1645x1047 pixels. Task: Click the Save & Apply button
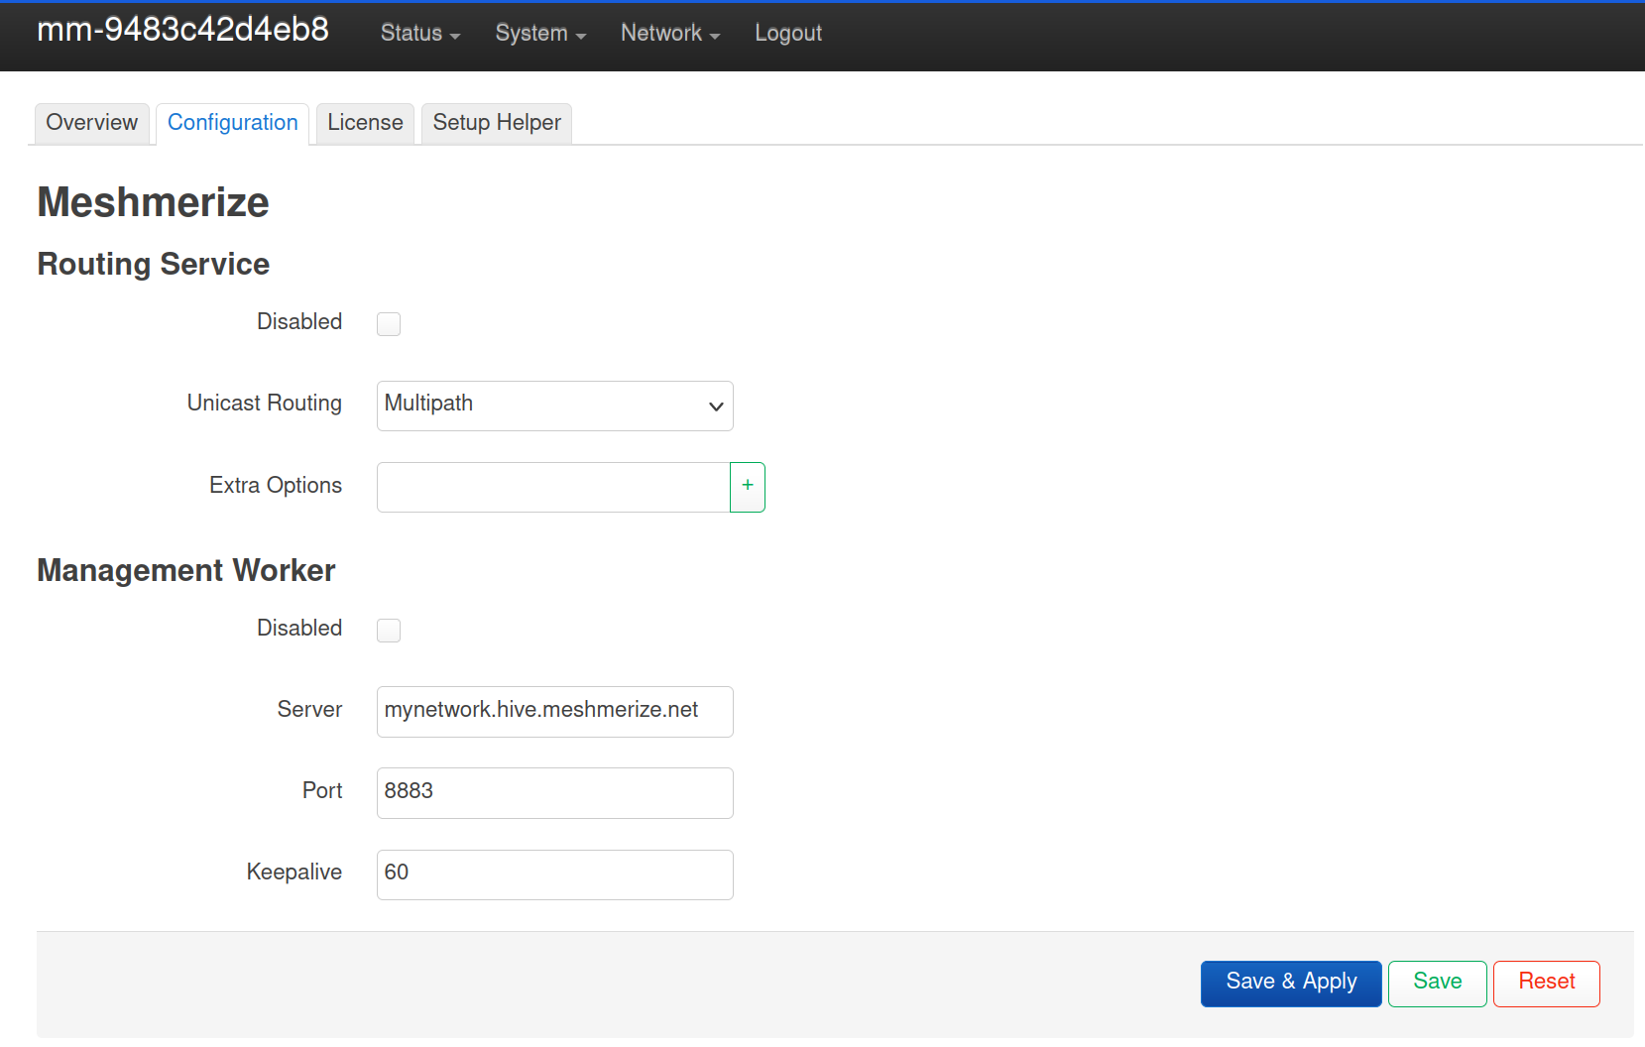(1291, 984)
